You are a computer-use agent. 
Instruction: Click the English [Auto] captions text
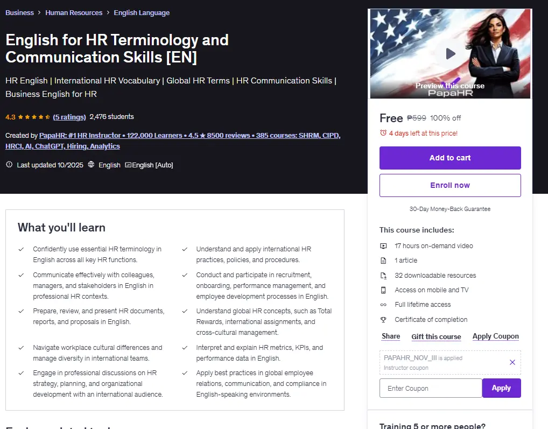point(152,165)
